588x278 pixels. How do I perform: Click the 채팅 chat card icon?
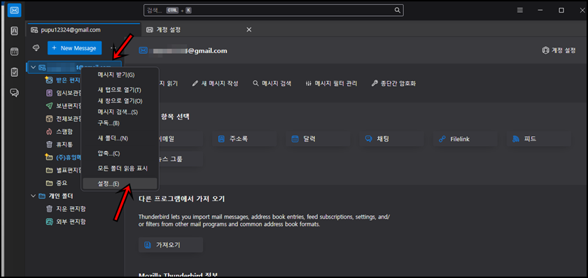(368, 139)
